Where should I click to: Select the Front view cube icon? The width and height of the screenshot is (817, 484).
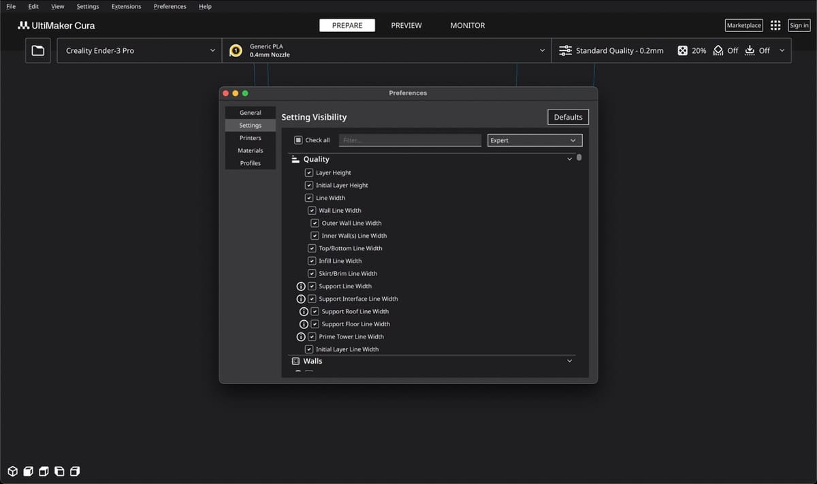tap(29, 471)
